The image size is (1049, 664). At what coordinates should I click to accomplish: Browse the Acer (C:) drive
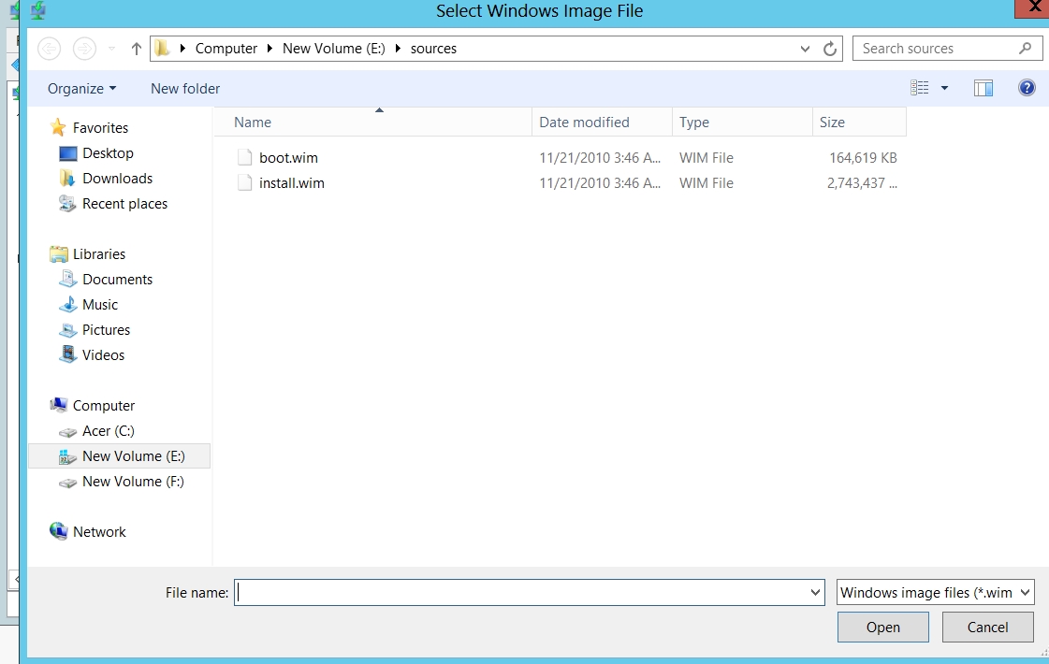[x=108, y=431]
